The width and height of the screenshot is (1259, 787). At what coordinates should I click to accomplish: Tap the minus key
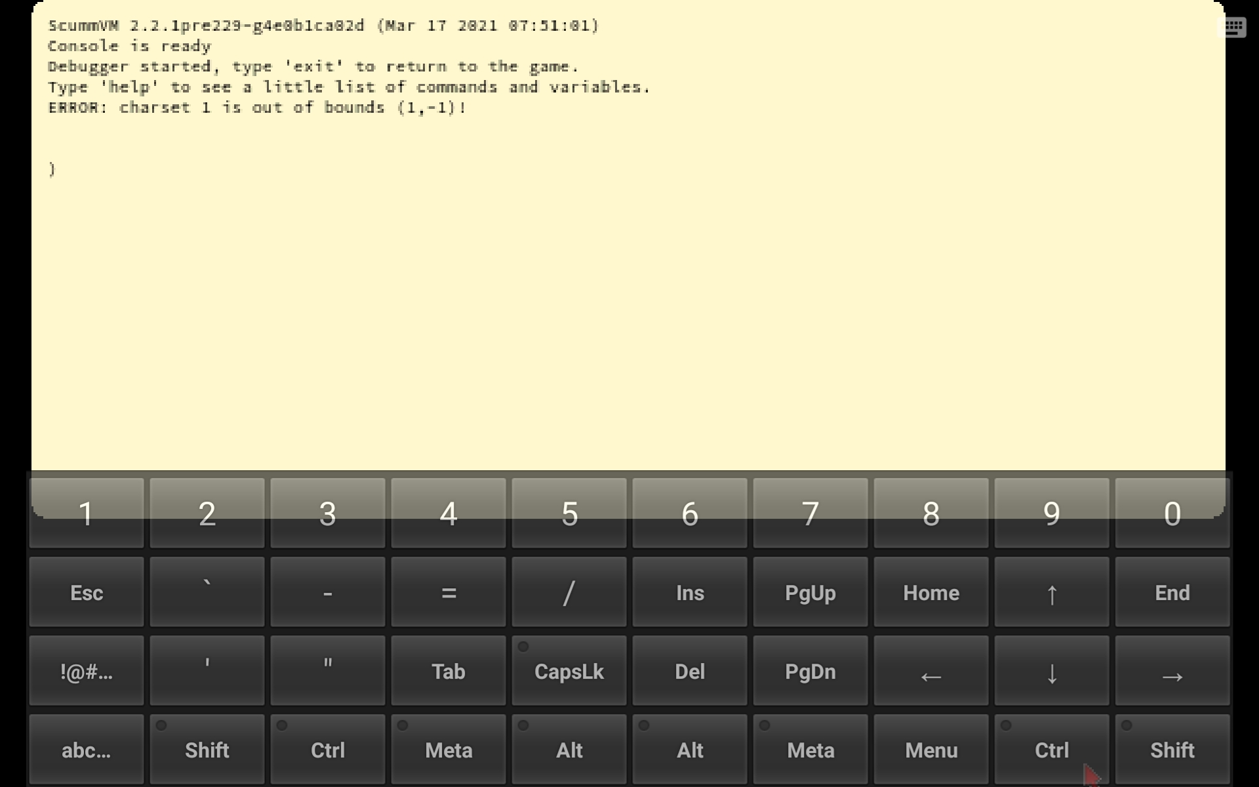point(328,592)
